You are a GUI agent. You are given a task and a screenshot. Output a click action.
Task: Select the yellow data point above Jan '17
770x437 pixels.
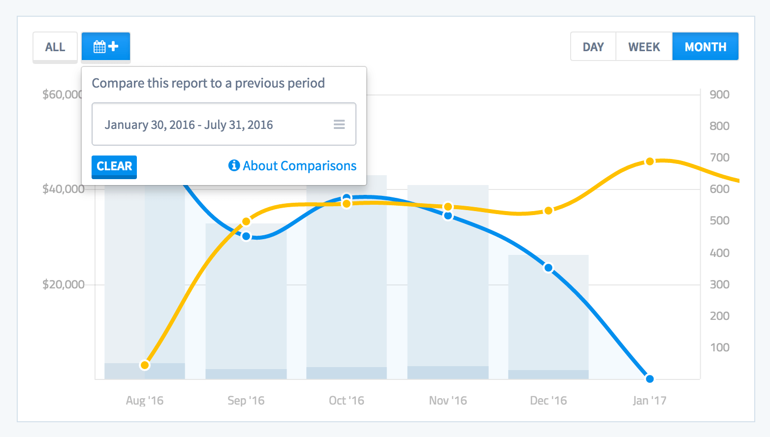tap(650, 161)
